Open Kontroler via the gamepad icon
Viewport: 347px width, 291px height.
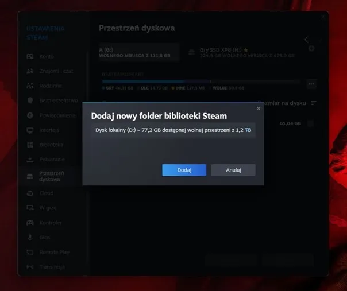(x=30, y=223)
